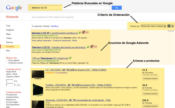Click the Ir price filter button
This screenshot has width=175, height=108.
click(x=18, y=85)
